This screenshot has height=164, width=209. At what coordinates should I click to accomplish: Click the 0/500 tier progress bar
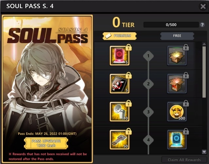(171, 25)
